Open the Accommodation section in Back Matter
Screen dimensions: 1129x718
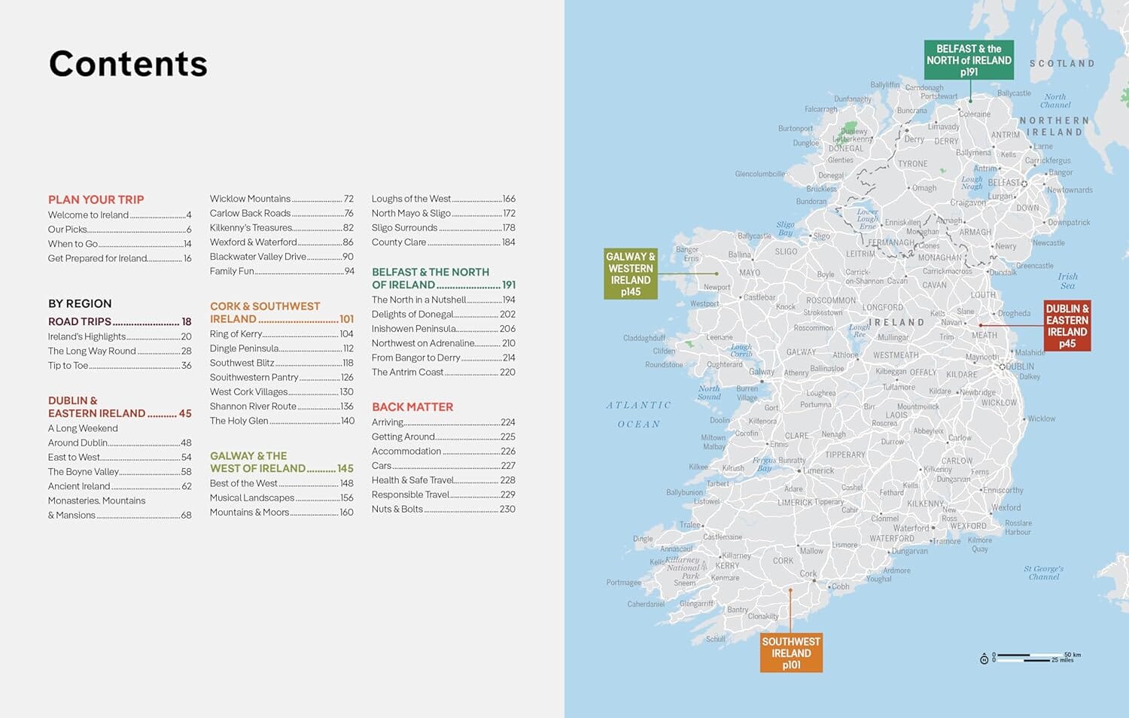(409, 451)
